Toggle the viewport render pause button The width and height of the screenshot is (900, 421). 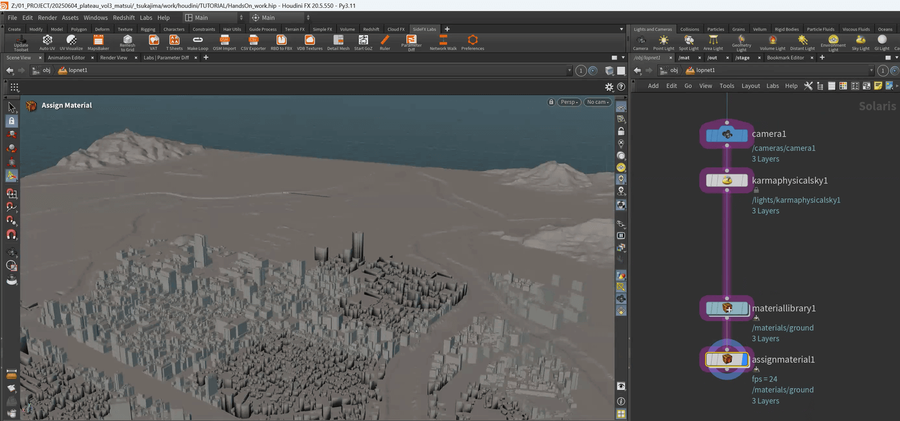tap(621, 235)
